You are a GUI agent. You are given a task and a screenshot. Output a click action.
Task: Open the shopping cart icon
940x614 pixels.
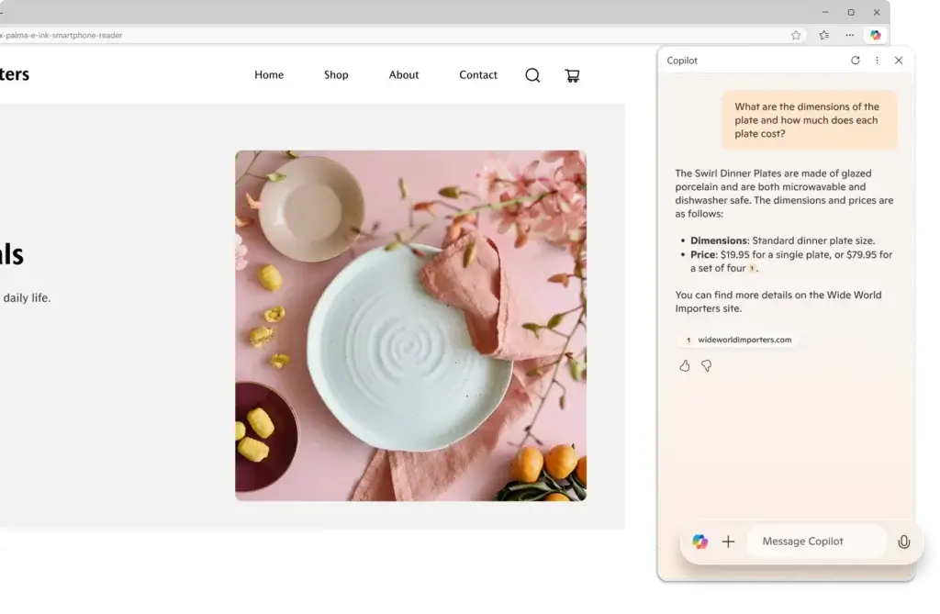(x=572, y=75)
